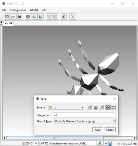Click the cyan perspective cube icon

[x=49, y=17]
